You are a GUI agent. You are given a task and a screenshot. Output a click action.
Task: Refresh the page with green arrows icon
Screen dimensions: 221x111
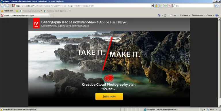pyautogui.click(x=165, y=6)
